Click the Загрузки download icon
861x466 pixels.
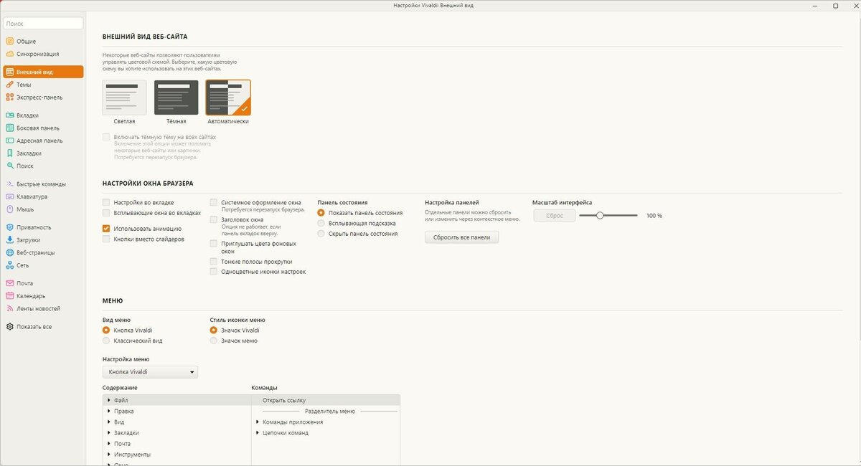pyautogui.click(x=9, y=240)
